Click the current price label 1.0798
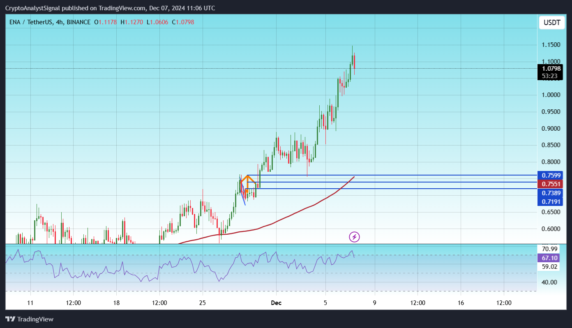572x328 pixels. click(551, 69)
